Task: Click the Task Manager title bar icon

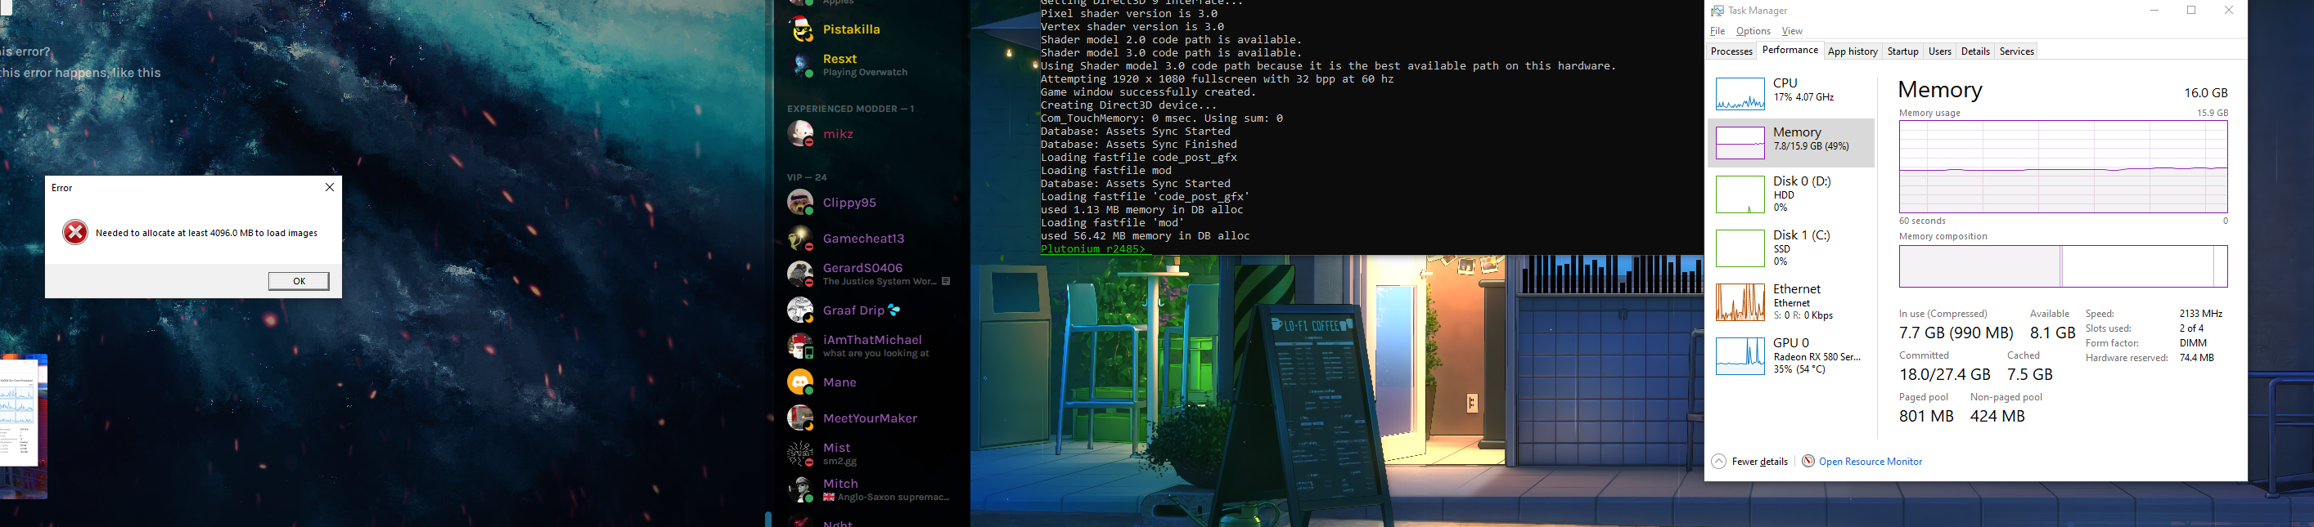Action: point(1717,11)
